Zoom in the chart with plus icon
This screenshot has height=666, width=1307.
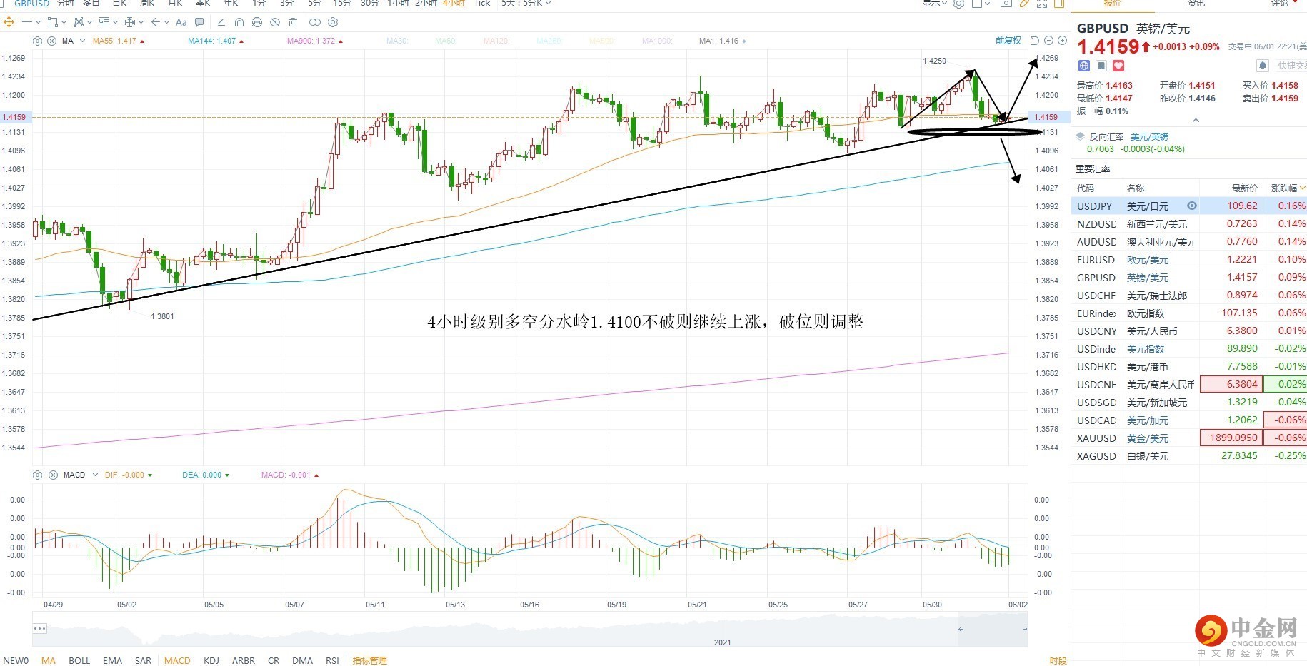pos(1062,41)
